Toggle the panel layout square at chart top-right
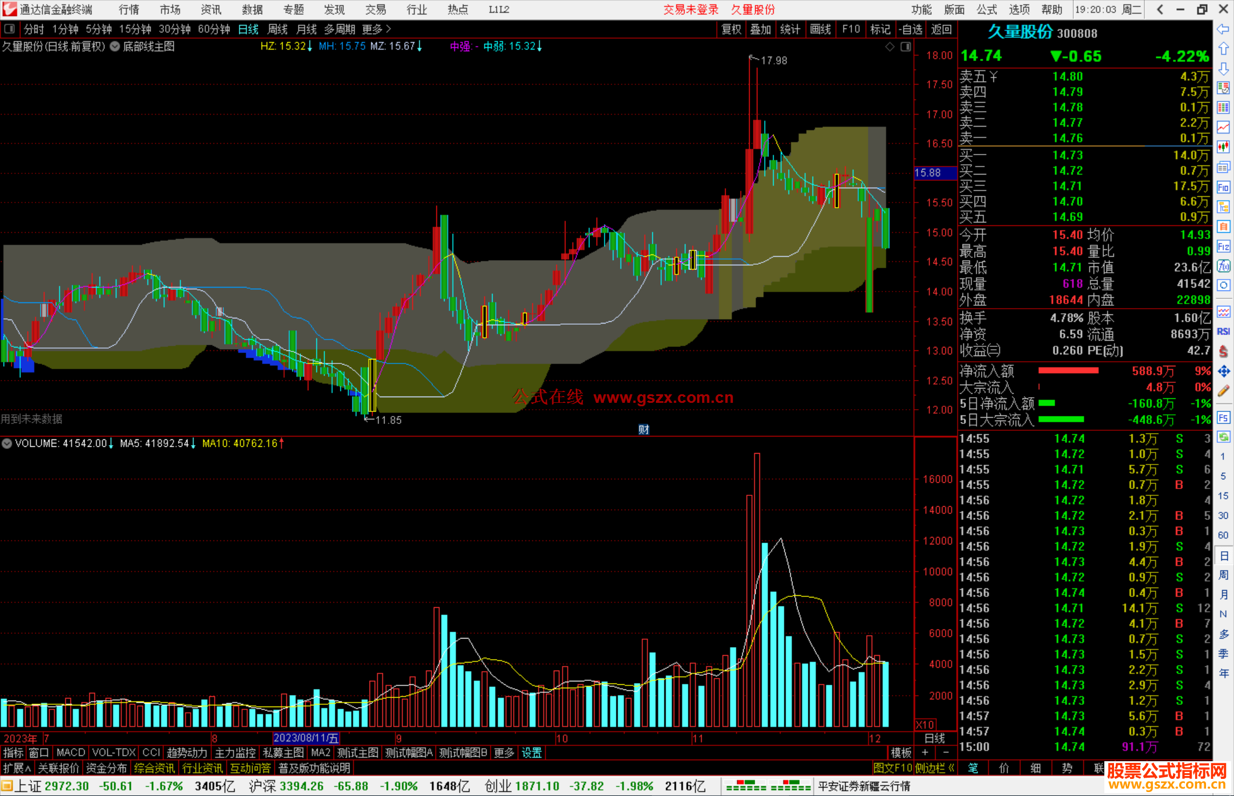Screen dimensions: 1234x796 (906, 47)
